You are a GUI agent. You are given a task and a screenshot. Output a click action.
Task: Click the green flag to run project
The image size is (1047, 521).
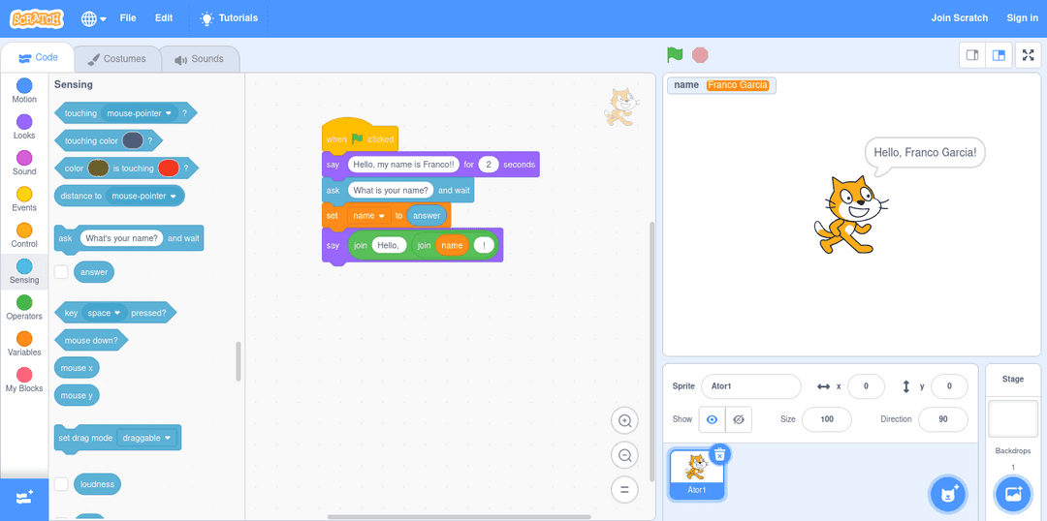pos(675,55)
